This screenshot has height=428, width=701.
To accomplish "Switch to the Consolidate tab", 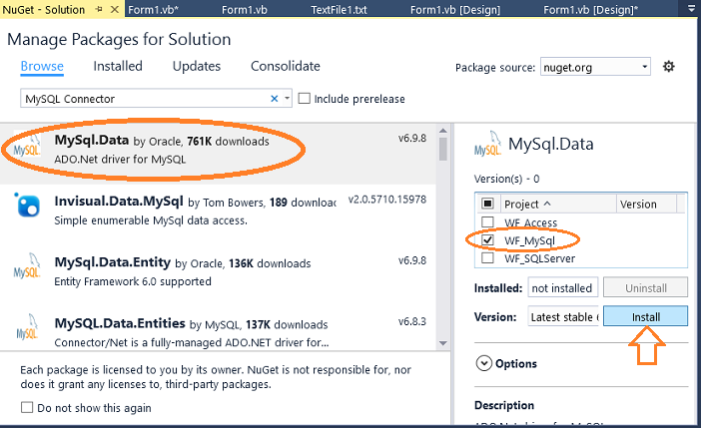I will pos(286,66).
